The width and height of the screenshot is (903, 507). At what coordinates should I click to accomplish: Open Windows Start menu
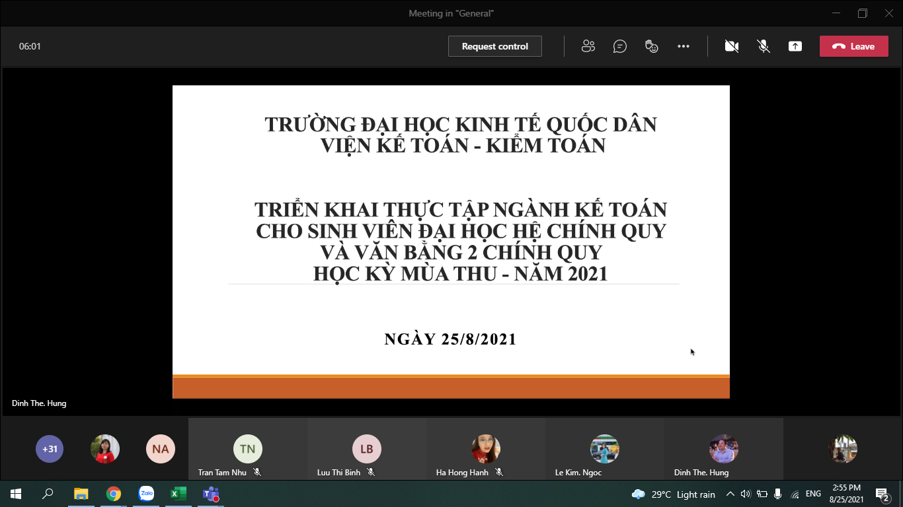tap(15, 494)
